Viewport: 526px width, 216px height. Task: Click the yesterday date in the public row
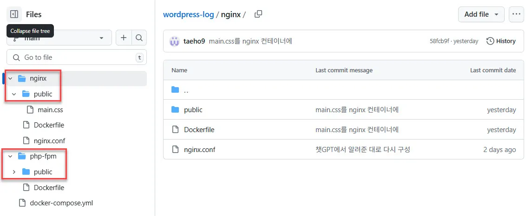coord(501,110)
